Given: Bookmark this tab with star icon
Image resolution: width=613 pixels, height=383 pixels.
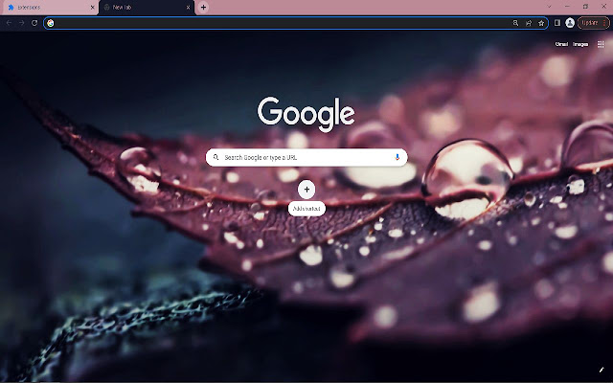Looking at the screenshot, I should pyautogui.click(x=541, y=23).
